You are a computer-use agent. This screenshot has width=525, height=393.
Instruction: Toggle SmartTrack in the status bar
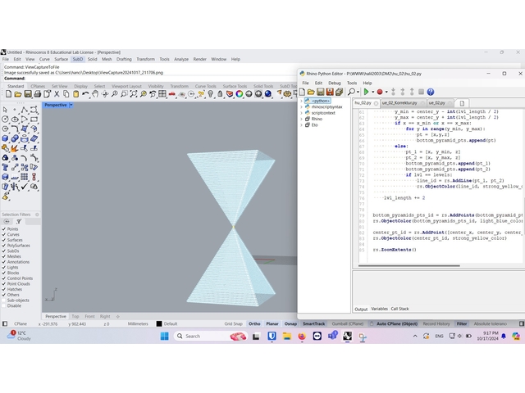coord(313,324)
